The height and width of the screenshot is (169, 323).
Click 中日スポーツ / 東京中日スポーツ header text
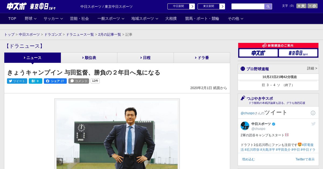(x=107, y=7)
